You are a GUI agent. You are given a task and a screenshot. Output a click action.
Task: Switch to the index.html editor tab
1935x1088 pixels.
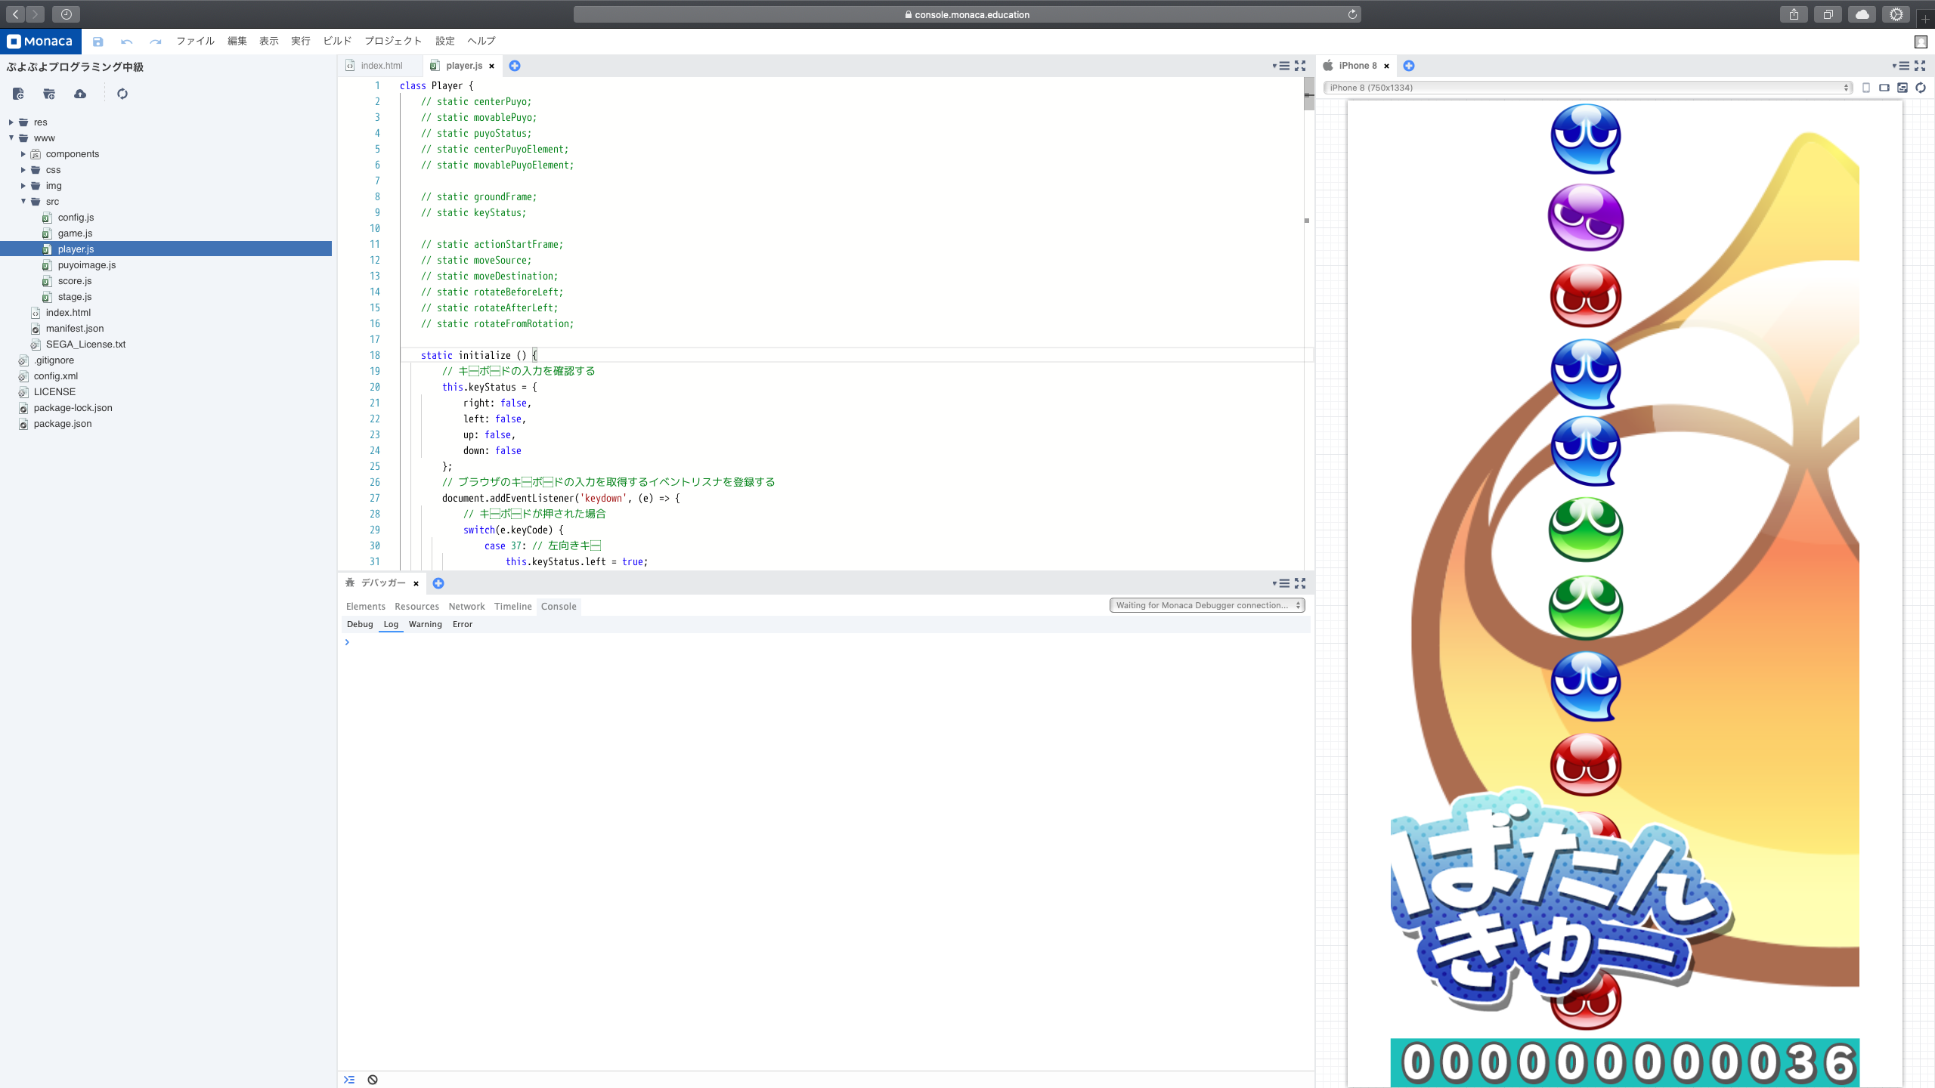(381, 66)
